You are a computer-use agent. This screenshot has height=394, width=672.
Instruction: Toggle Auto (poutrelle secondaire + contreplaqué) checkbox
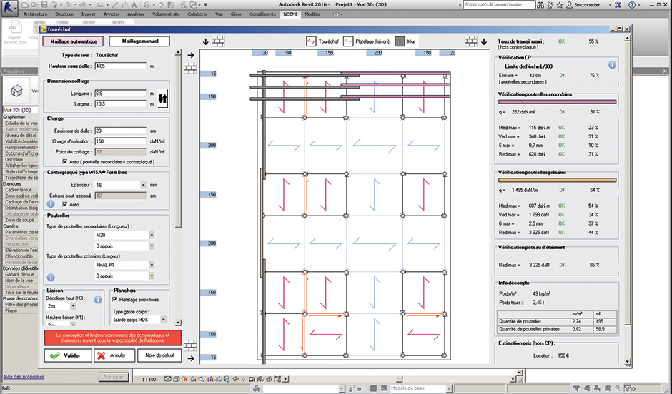[x=65, y=162]
